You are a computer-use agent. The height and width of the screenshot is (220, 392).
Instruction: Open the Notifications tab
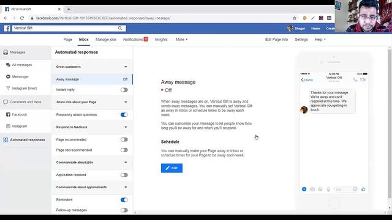point(135,39)
